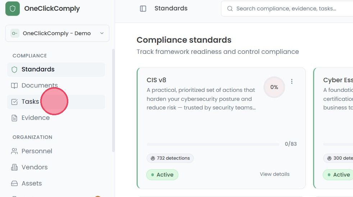Image resolution: width=353 pixels, height=197 pixels.
Task: Click the COMPLIANCE section label
Action: coord(30,56)
